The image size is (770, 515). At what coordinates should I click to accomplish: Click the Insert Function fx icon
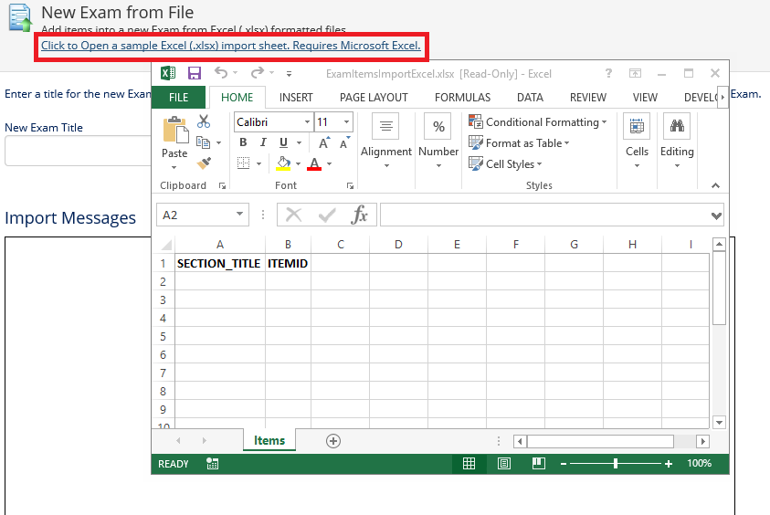[360, 215]
